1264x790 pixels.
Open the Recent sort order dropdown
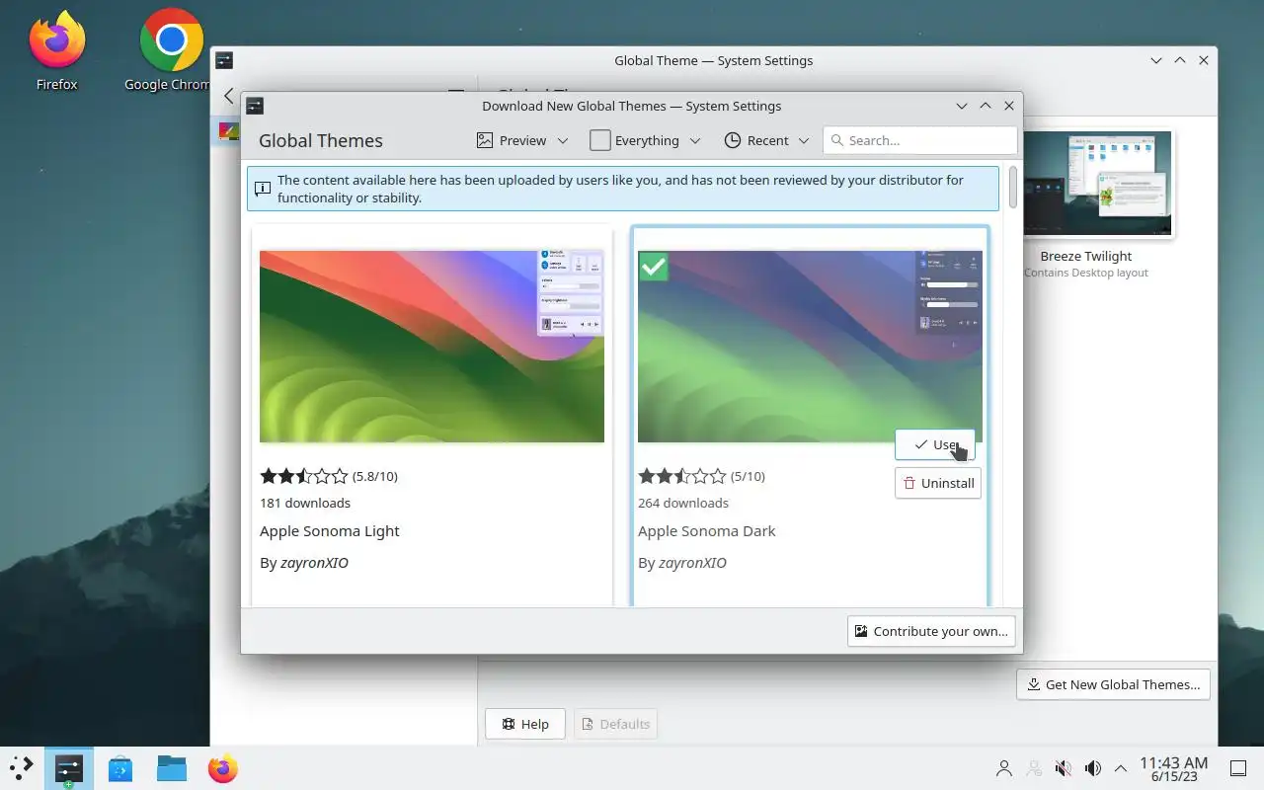click(766, 140)
